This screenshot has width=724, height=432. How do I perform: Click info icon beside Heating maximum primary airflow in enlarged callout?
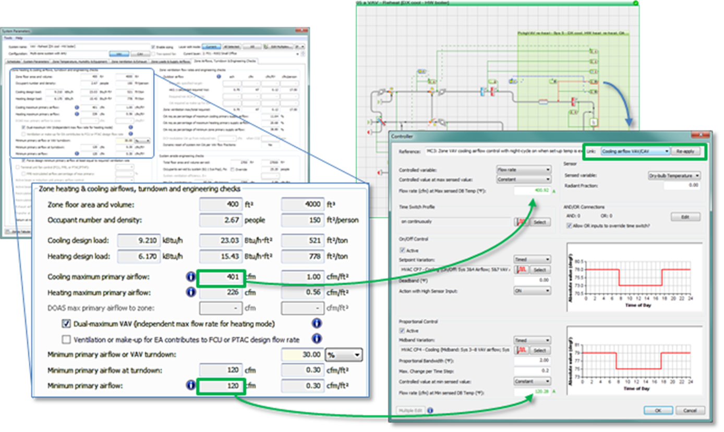click(x=191, y=293)
